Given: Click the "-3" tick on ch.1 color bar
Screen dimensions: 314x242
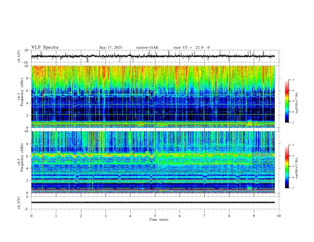Looking at the screenshot, I should click(x=292, y=79).
